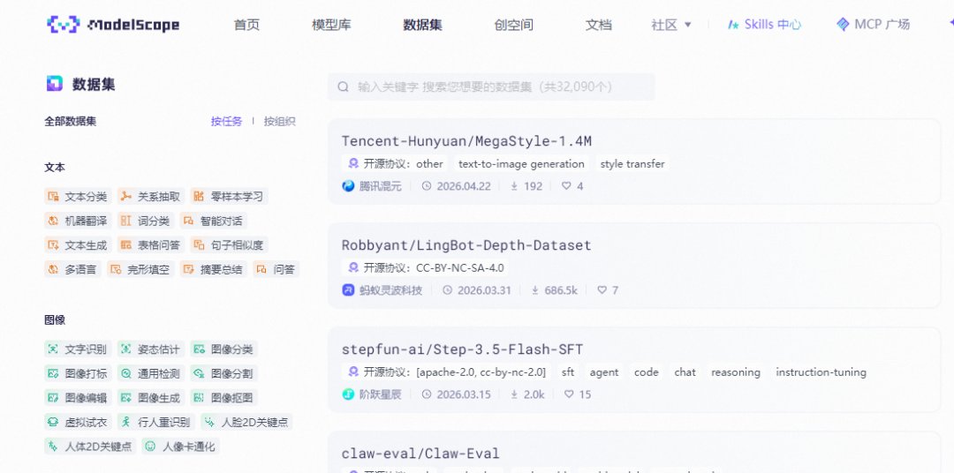The height and width of the screenshot is (473, 954).
Task: Click the 虚拟试衣 tag icon
Action: (x=54, y=422)
